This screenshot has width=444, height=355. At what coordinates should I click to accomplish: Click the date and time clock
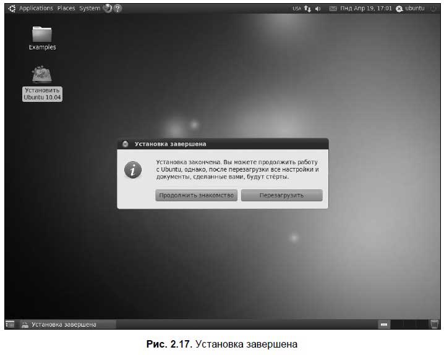365,9
